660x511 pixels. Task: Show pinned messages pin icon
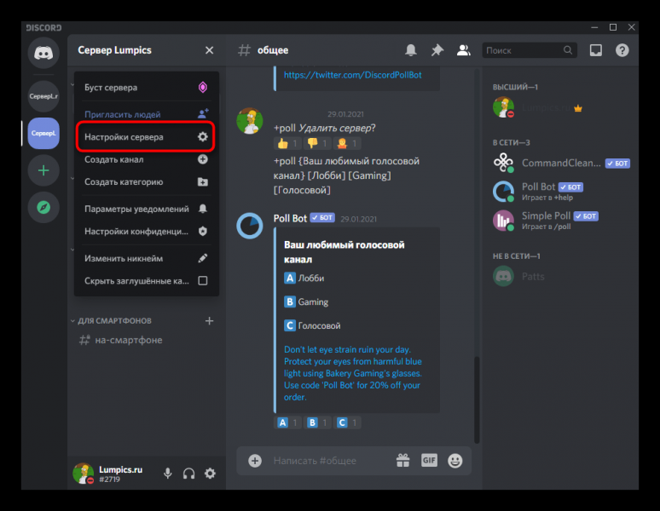[x=437, y=50]
